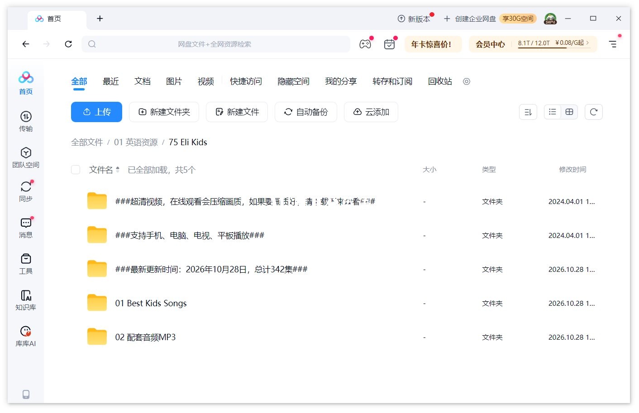Focus the 网盘文件+全网资源检索 search field

(x=216, y=44)
